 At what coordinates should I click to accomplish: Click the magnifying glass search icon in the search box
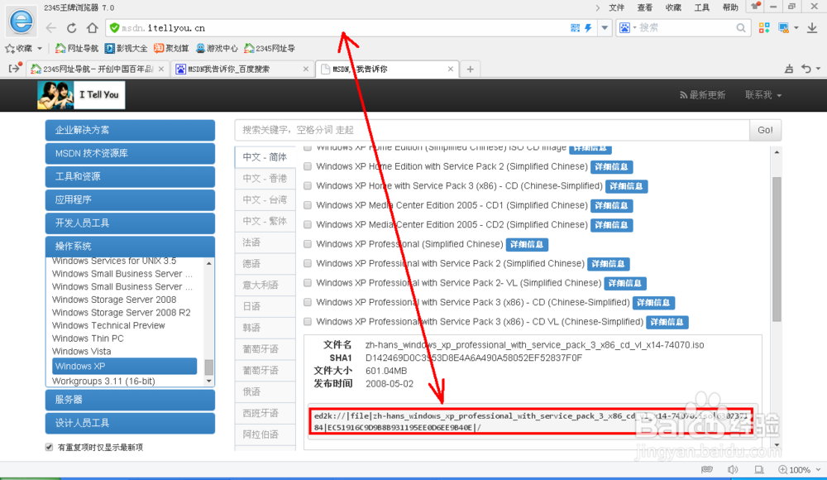pos(740,27)
